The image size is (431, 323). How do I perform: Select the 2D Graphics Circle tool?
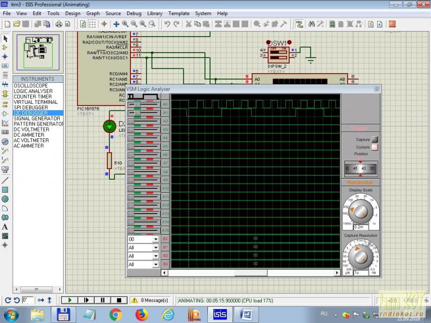tap(5, 199)
